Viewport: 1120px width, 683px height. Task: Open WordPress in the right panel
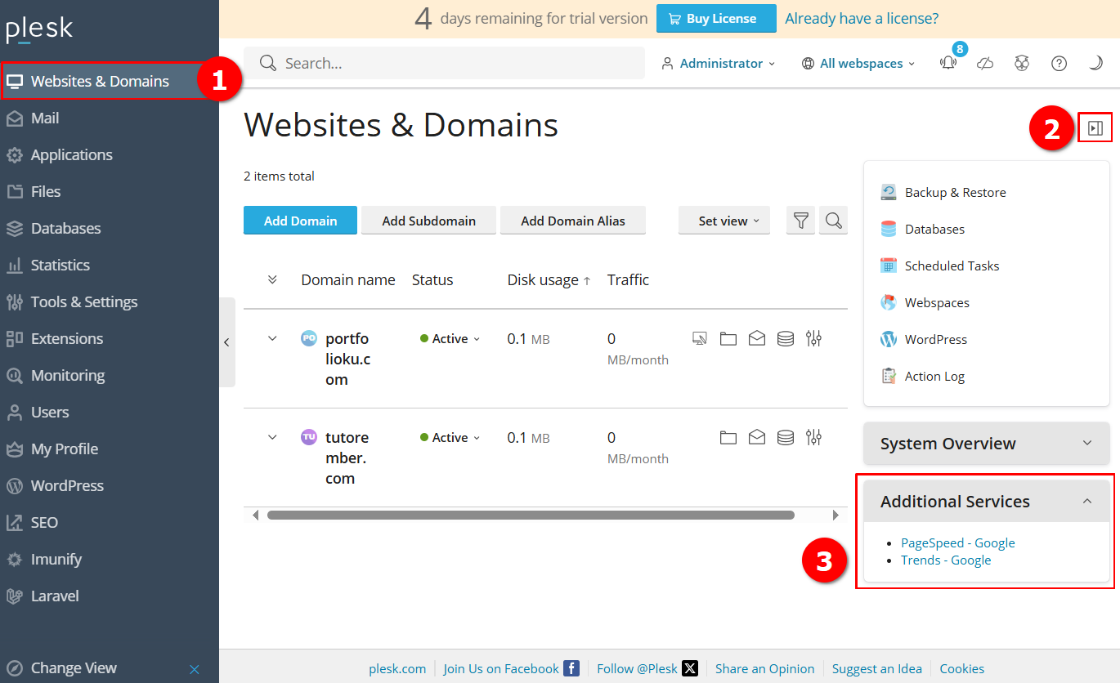coord(924,339)
